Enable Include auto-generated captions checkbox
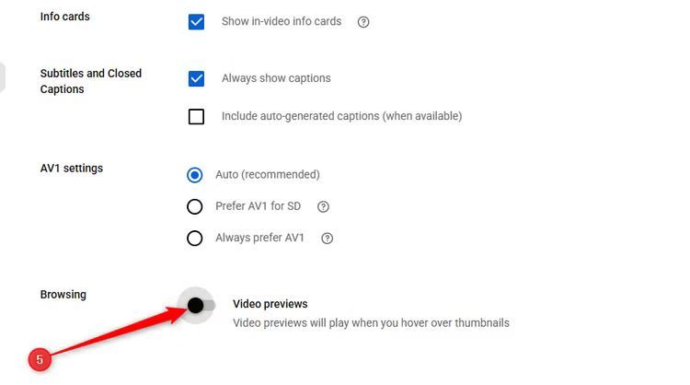 (x=196, y=116)
